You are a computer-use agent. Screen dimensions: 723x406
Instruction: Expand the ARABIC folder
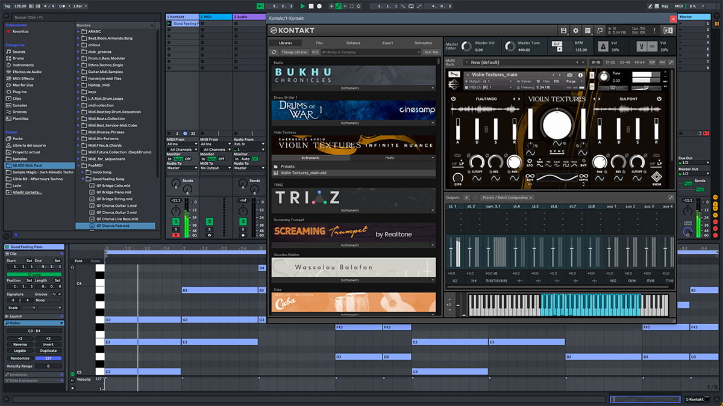tap(78, 31)
